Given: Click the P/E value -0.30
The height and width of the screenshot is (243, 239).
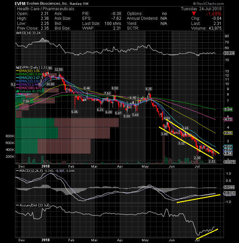Looking at the screenshot, I should [116, 14].
